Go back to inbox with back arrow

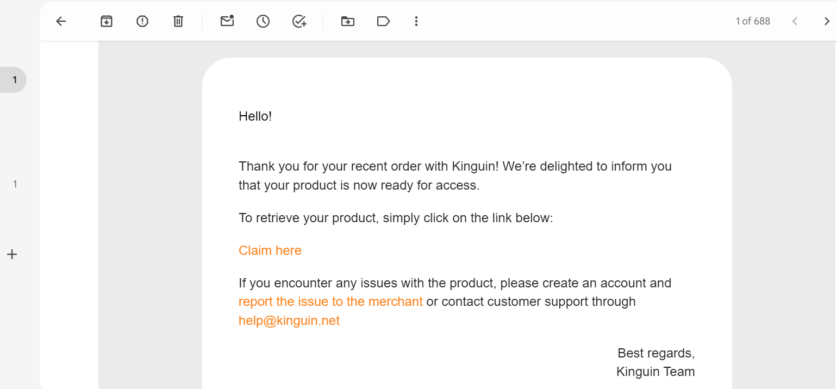coord(61,21)
